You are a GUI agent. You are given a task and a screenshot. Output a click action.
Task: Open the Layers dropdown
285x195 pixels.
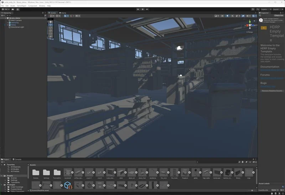pos(265,9)
